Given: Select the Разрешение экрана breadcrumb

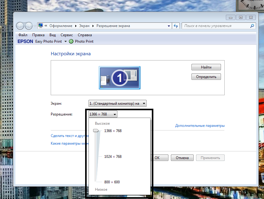Looking at the screenshot, I should [x=113, y=26].
